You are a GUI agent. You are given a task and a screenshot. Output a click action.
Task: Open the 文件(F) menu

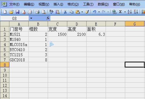point(14,4)
